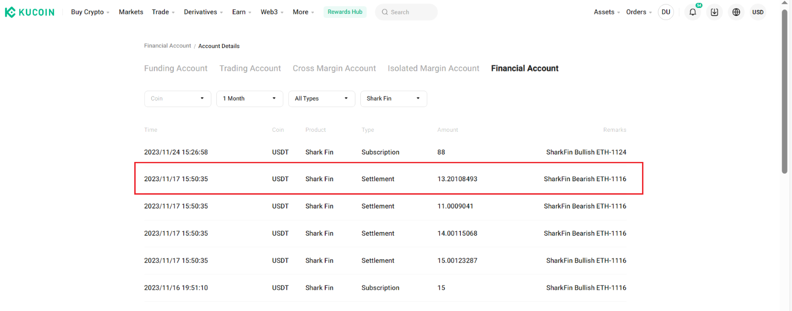Click Subscription type in 2023/11/16 row
This screenshot has width=792, height=311.
(x=380, y=288)
